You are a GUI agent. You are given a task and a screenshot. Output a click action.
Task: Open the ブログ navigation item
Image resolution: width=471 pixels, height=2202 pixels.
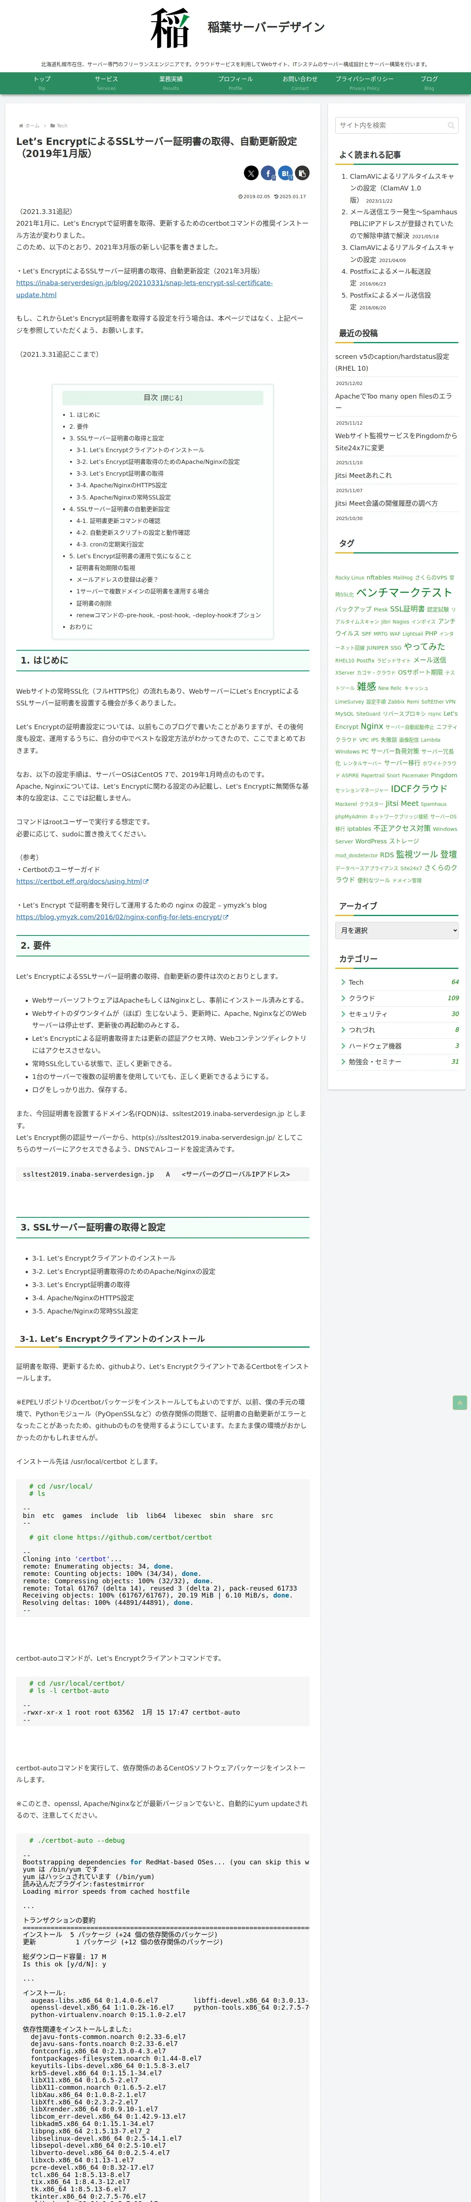click(x=429, y=83)
